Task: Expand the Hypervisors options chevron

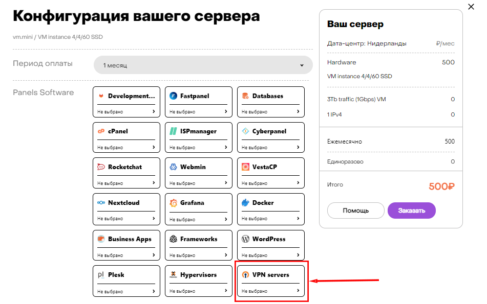Action: (226, 291)
